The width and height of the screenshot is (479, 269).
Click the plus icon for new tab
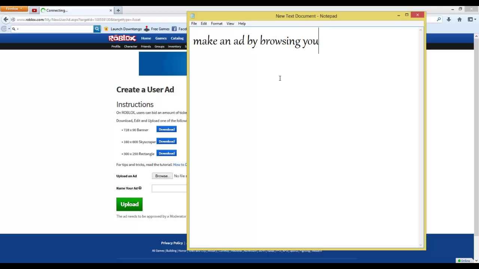pos(118,10)
